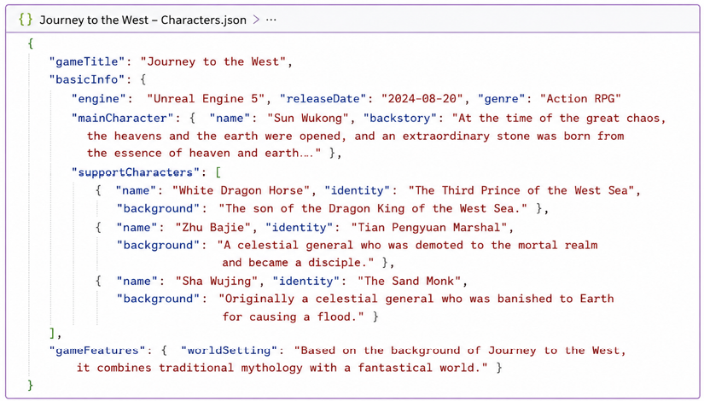Click the "supportCharacters" key
The image size is (704, 401).
tap(135, 172)
